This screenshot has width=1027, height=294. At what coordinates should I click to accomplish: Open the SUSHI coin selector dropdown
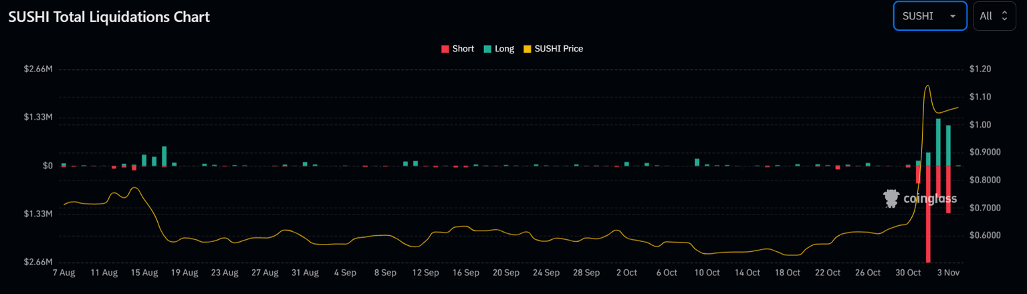[929, 16]
